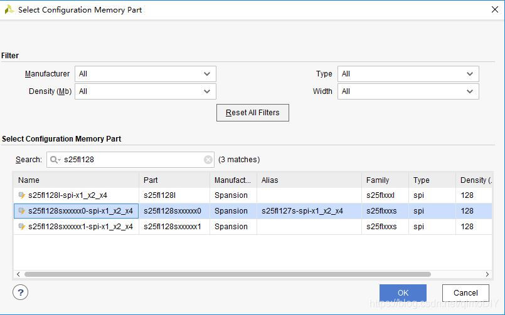The height and width of the screenshot is (315, 505).
Task: Confirm selection with the OK button
Action: pos(403,292)
